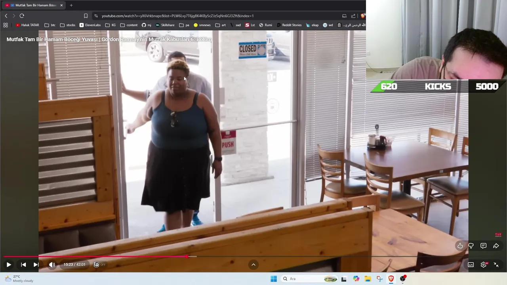Open Reddit Stories bookmark
Screen dimensions: 507x285
[x=289, y=25]
